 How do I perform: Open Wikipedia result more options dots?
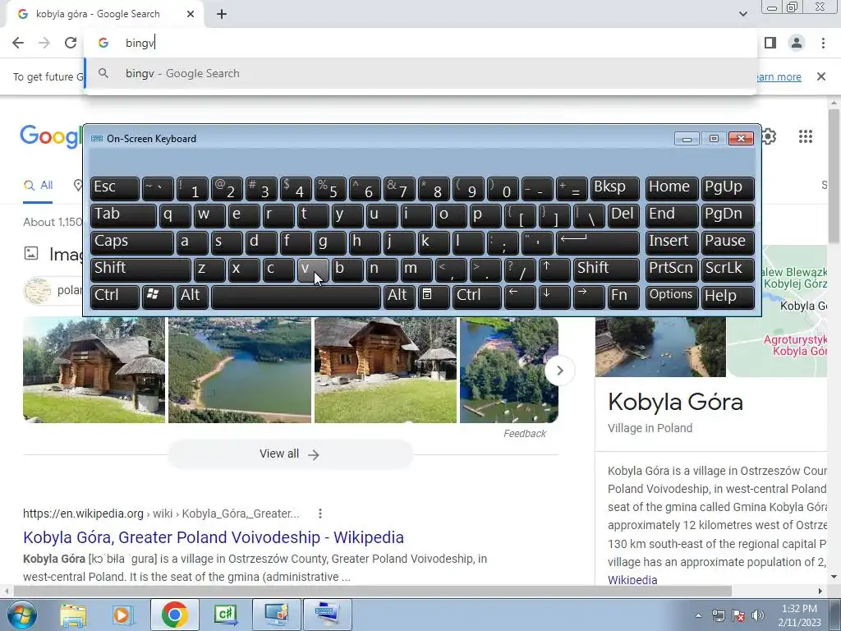pos(320,514)
